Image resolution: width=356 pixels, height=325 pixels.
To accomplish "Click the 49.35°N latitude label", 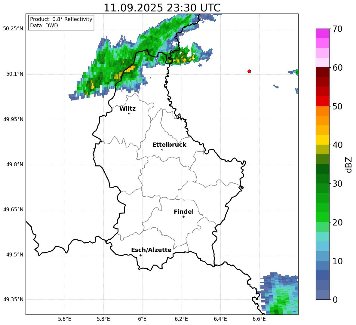I will pyautogui.click(x=13, y=299).
